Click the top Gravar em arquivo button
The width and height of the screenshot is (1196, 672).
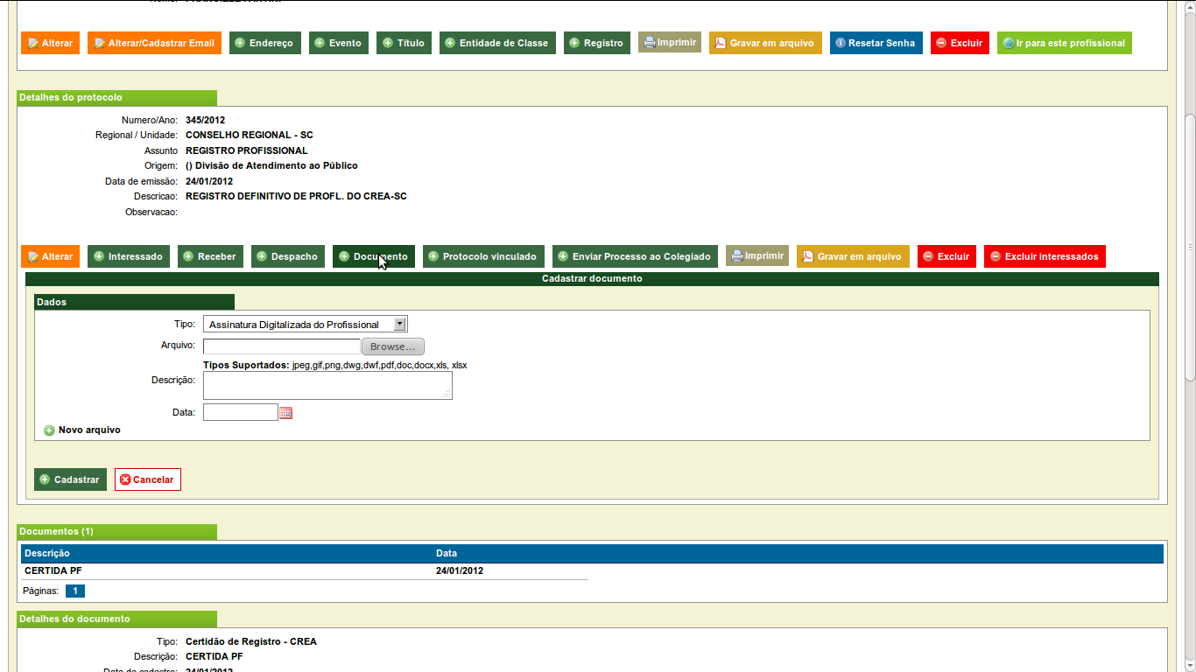tap(765, 43)
